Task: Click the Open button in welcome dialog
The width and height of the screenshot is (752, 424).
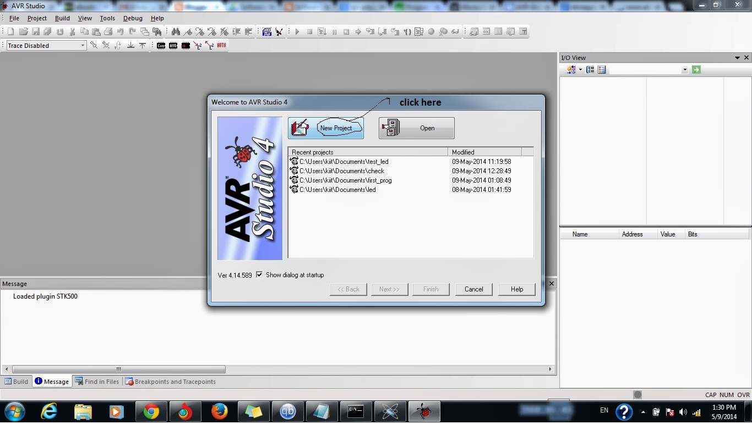Action: pyautogui.click(x=417, y=128)
